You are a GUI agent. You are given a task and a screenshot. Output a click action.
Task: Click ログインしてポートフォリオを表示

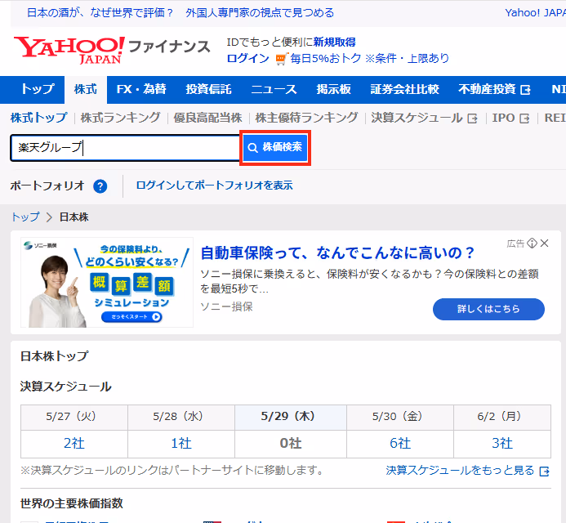pyautogui.click(x=214, y=186)
